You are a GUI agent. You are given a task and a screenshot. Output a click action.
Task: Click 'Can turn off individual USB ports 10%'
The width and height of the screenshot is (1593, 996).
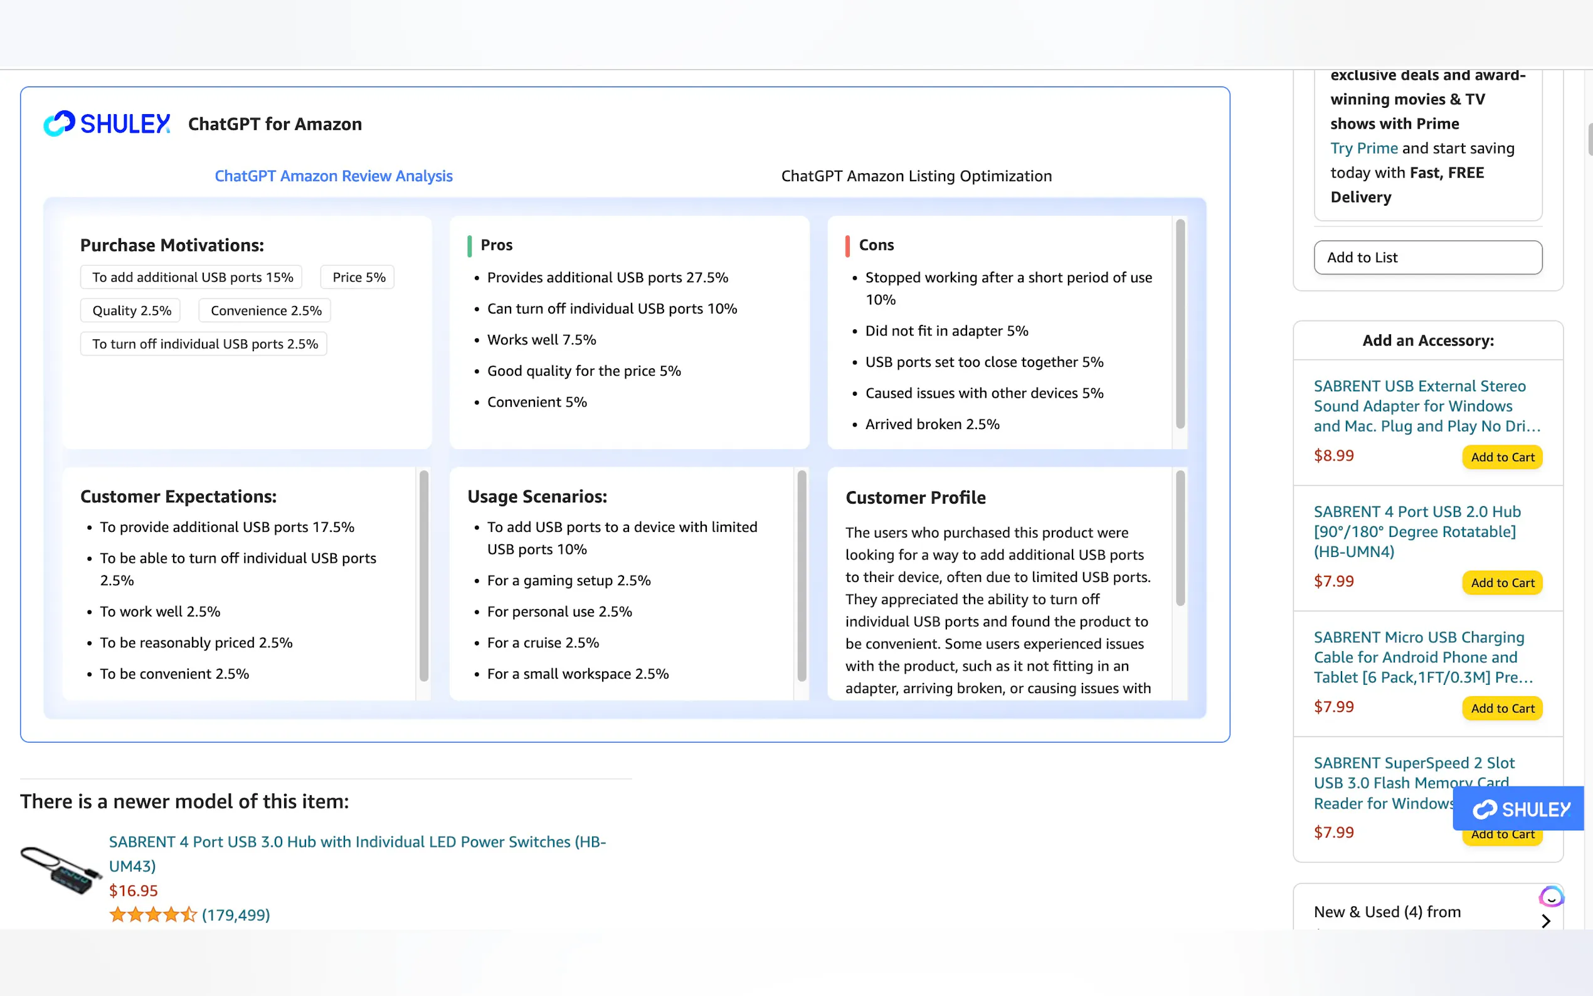[611, 309]
